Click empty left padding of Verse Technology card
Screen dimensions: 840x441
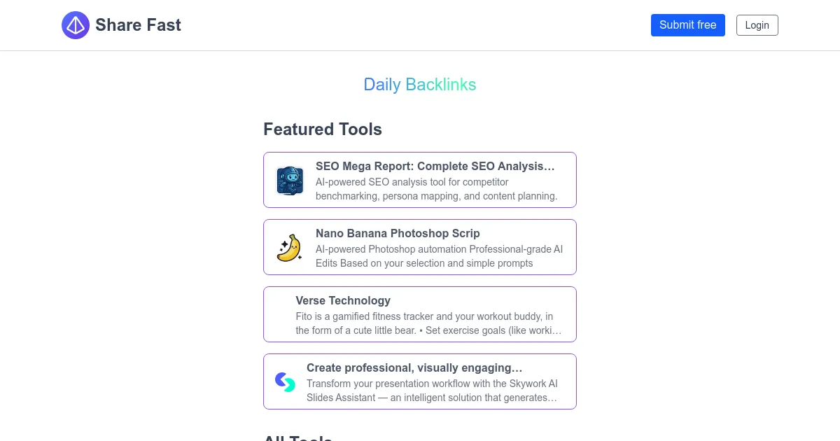pyautogui.click(x=279, y=315)
